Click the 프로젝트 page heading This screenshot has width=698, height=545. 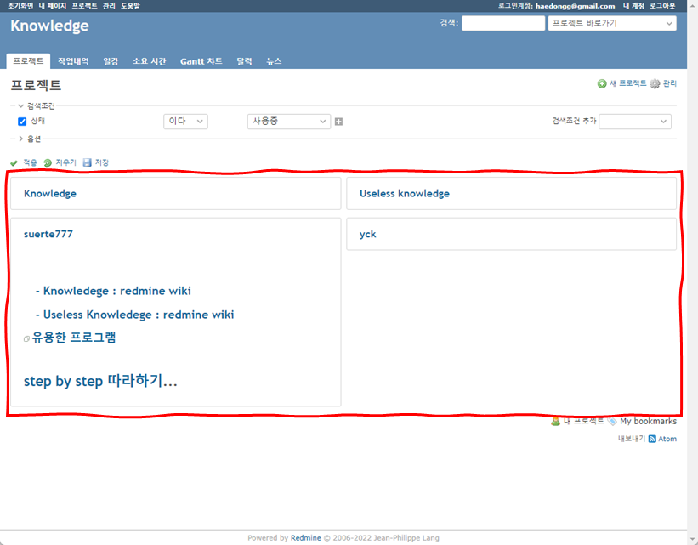36,85
